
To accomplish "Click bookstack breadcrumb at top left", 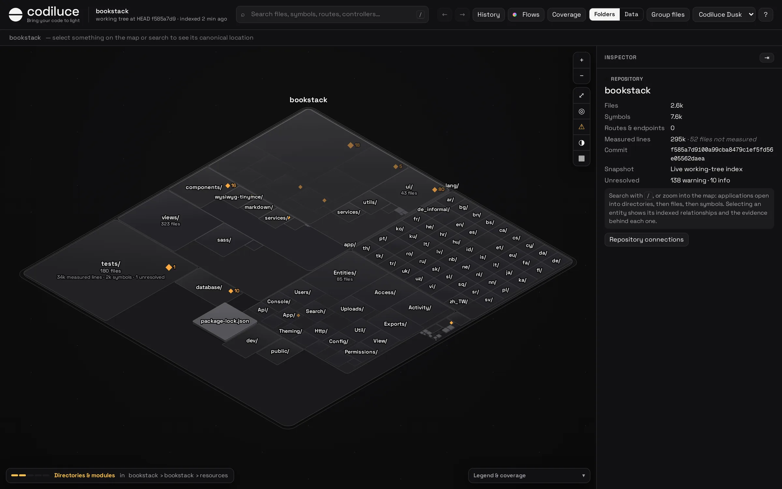I will coord(25,37).
